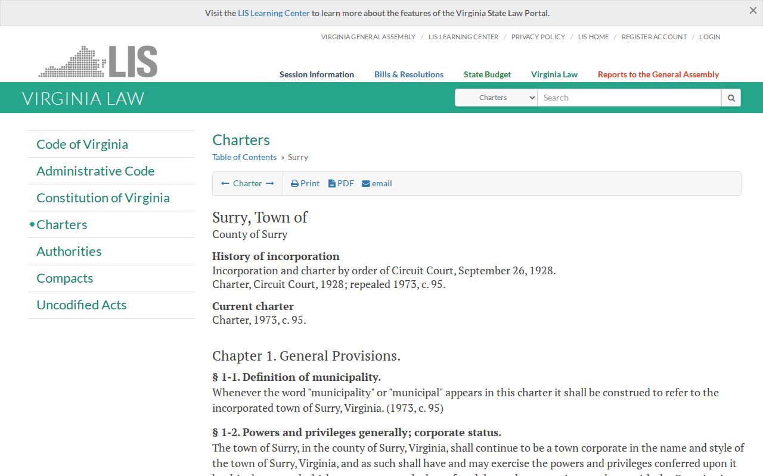Click Register Account link
Viewport: 763px width, 476px height.
pos(654,37)
